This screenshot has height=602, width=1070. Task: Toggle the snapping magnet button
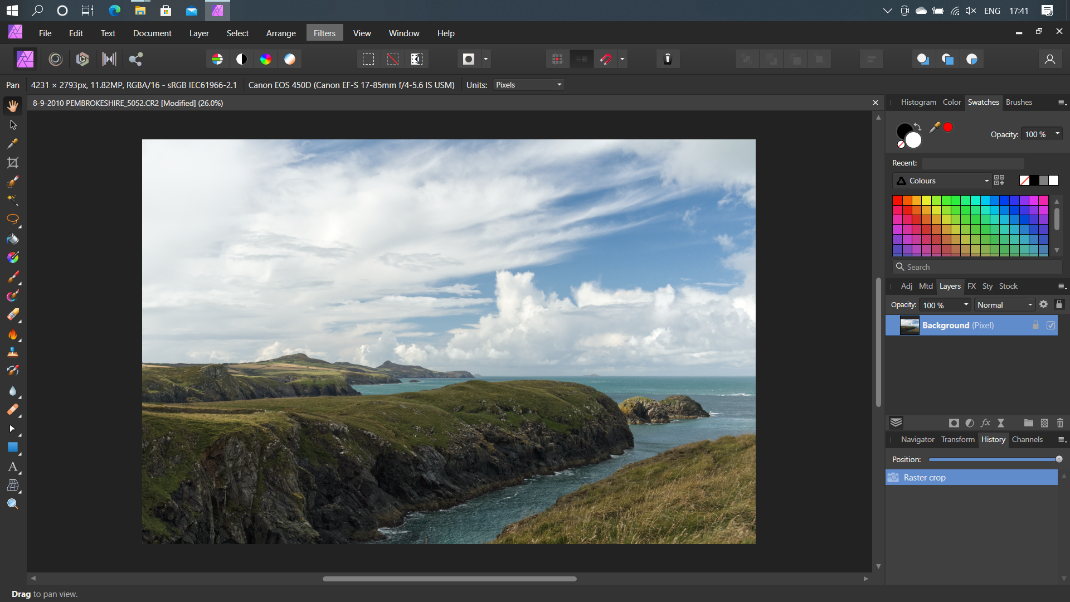click(606, 59)
